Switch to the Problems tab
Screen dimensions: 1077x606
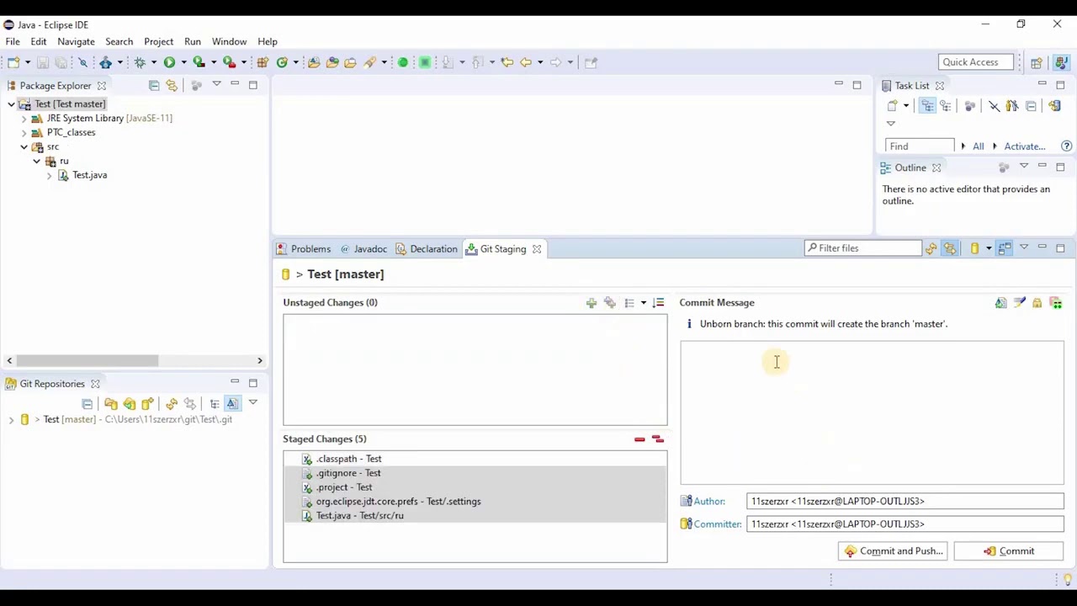pos(304,249)
